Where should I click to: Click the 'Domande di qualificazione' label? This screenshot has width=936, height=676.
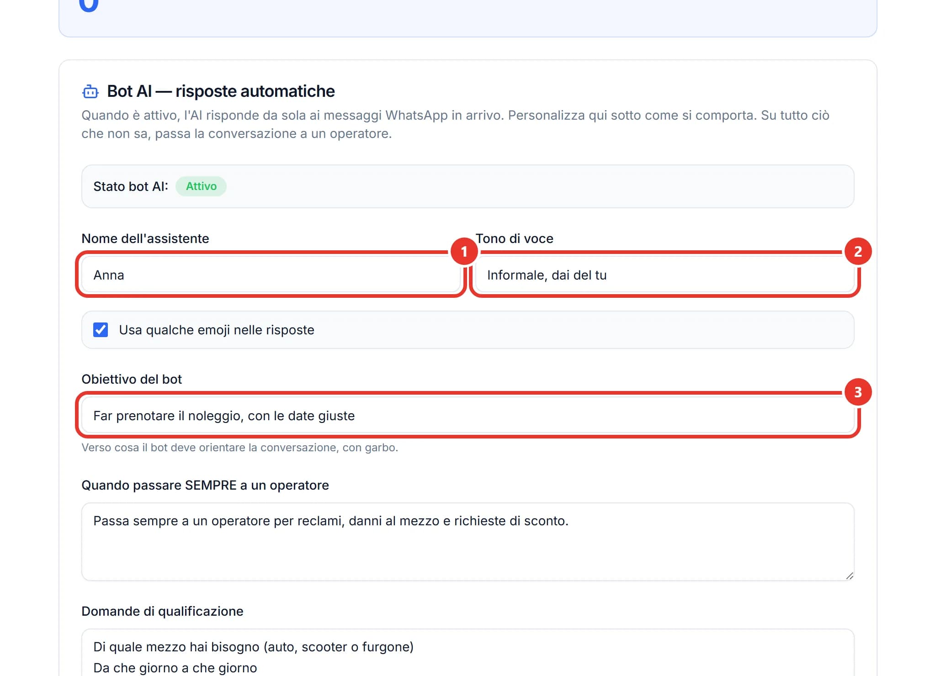(162, 611)
